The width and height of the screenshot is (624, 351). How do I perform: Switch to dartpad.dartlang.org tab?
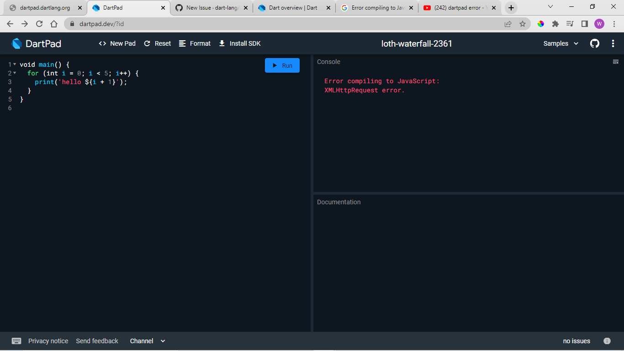[45, 8]
